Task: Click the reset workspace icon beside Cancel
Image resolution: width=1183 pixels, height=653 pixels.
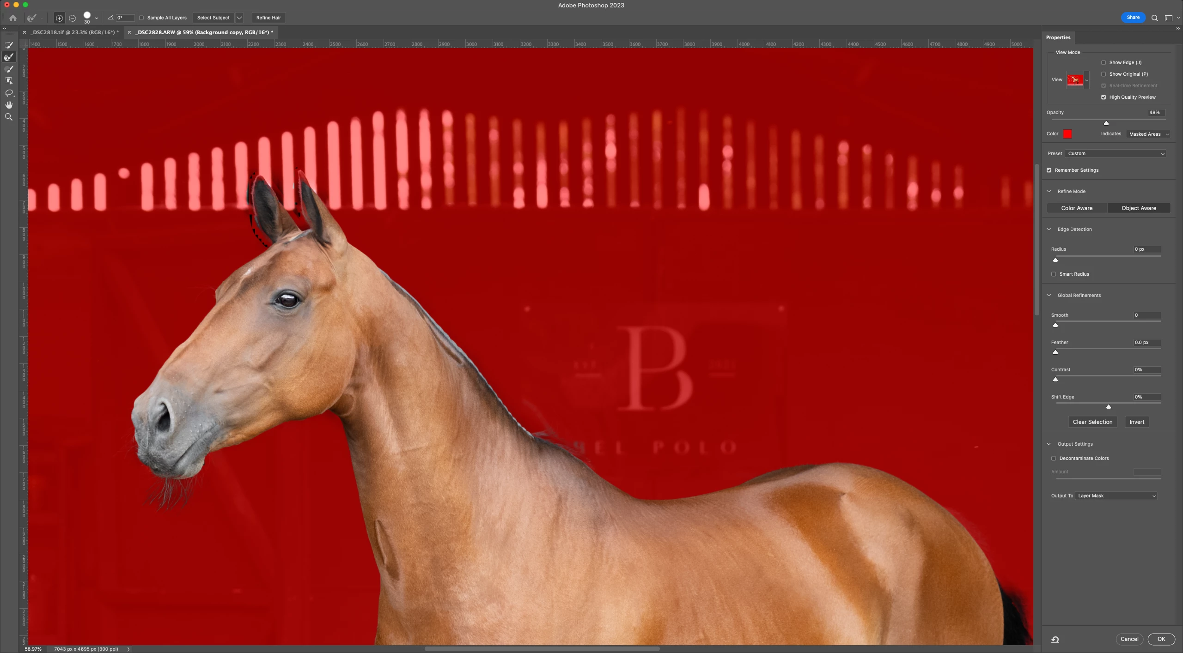Action: [1055, 639]
